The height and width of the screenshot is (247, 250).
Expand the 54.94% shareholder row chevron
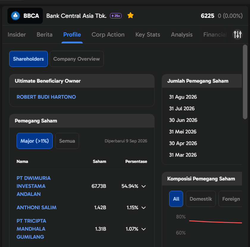click(x=144, y=186)
